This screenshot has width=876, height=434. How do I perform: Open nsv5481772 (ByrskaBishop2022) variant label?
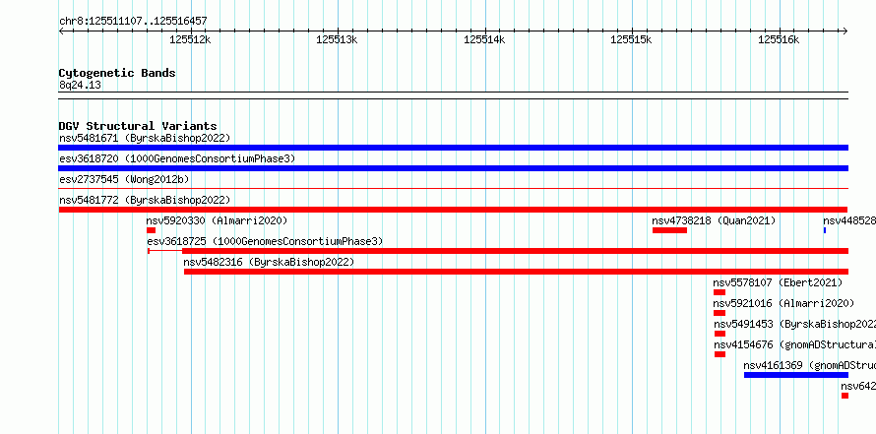coord(145,200)
